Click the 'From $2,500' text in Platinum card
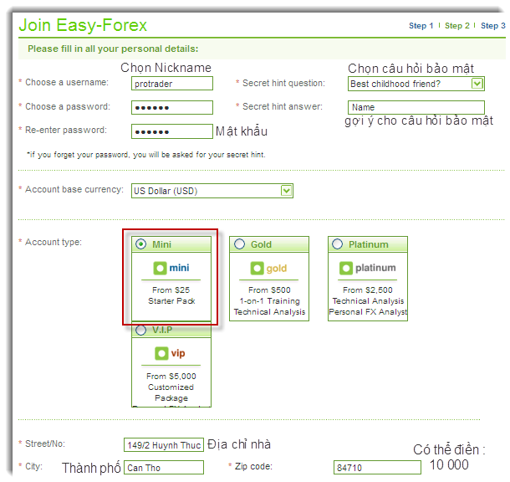 click(x=368, y=290)
